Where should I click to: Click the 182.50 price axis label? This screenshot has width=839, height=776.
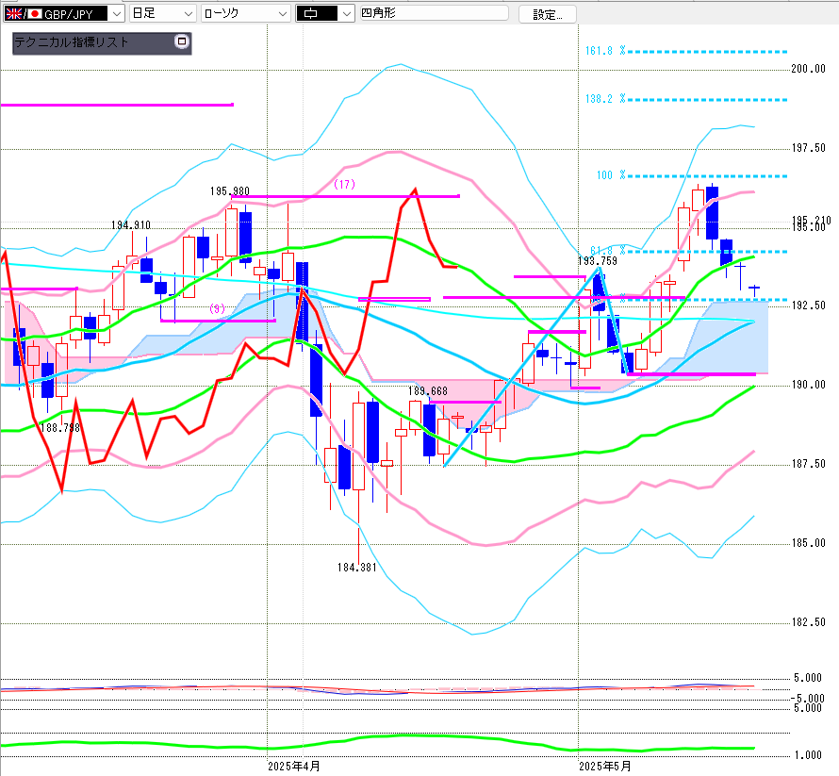tap(808, 622)
